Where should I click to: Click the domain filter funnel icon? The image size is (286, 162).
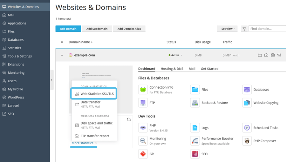[x=244, y=29]
